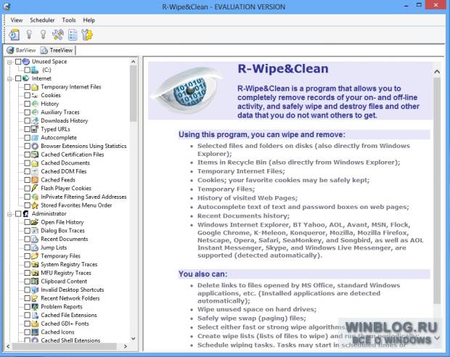Select the Auxiliary Traces tree item
This screenshot has width=450, height=357.
(x=60, y=112)
